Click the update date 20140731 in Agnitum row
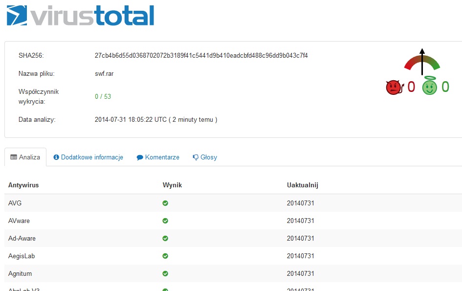The height and width of the screenshot is (291, 462). point(301,273)
